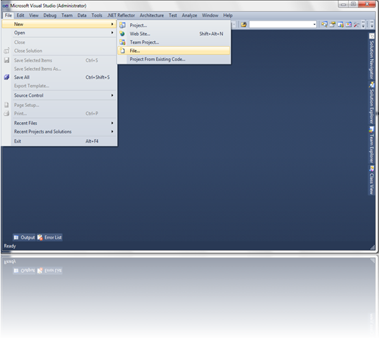
Task: Open the Tools menu
Action: 97,15
